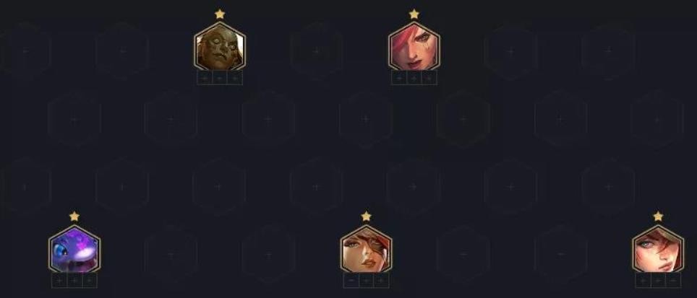Add champion to empty hex directly right of Katarina
The image size is (697, 298).
point(510,51)
